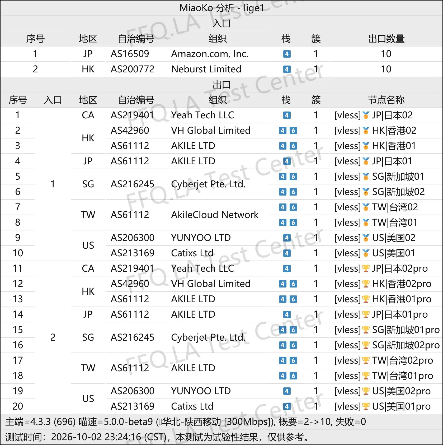443x445 pixels.
Task: Click the title 'MiaoKo 分析 - lige1'
Action: click(221, 8)
